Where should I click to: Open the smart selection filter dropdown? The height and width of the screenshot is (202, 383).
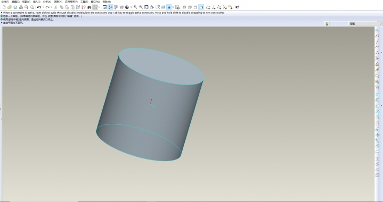(x=365, y=23)
